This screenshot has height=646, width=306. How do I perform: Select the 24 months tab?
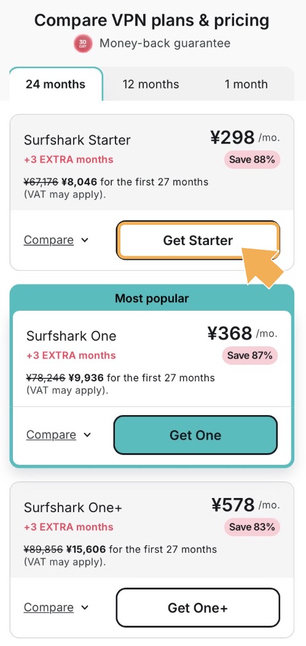pyautogui.click(x=56, y=84)
